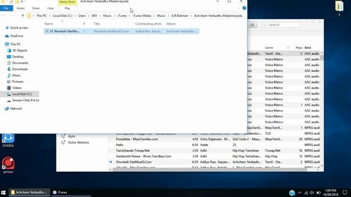Screen dimensions: 351x197
Task: Select the 01 Showkali-StarMu file
Action: (x=121, y=31)
